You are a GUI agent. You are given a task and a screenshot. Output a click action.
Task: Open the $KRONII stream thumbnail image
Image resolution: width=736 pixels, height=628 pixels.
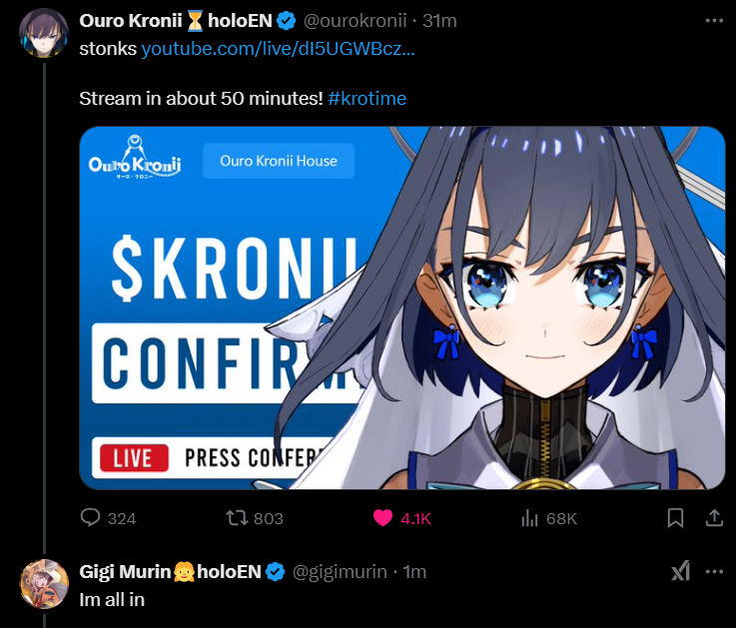point(402,308)
